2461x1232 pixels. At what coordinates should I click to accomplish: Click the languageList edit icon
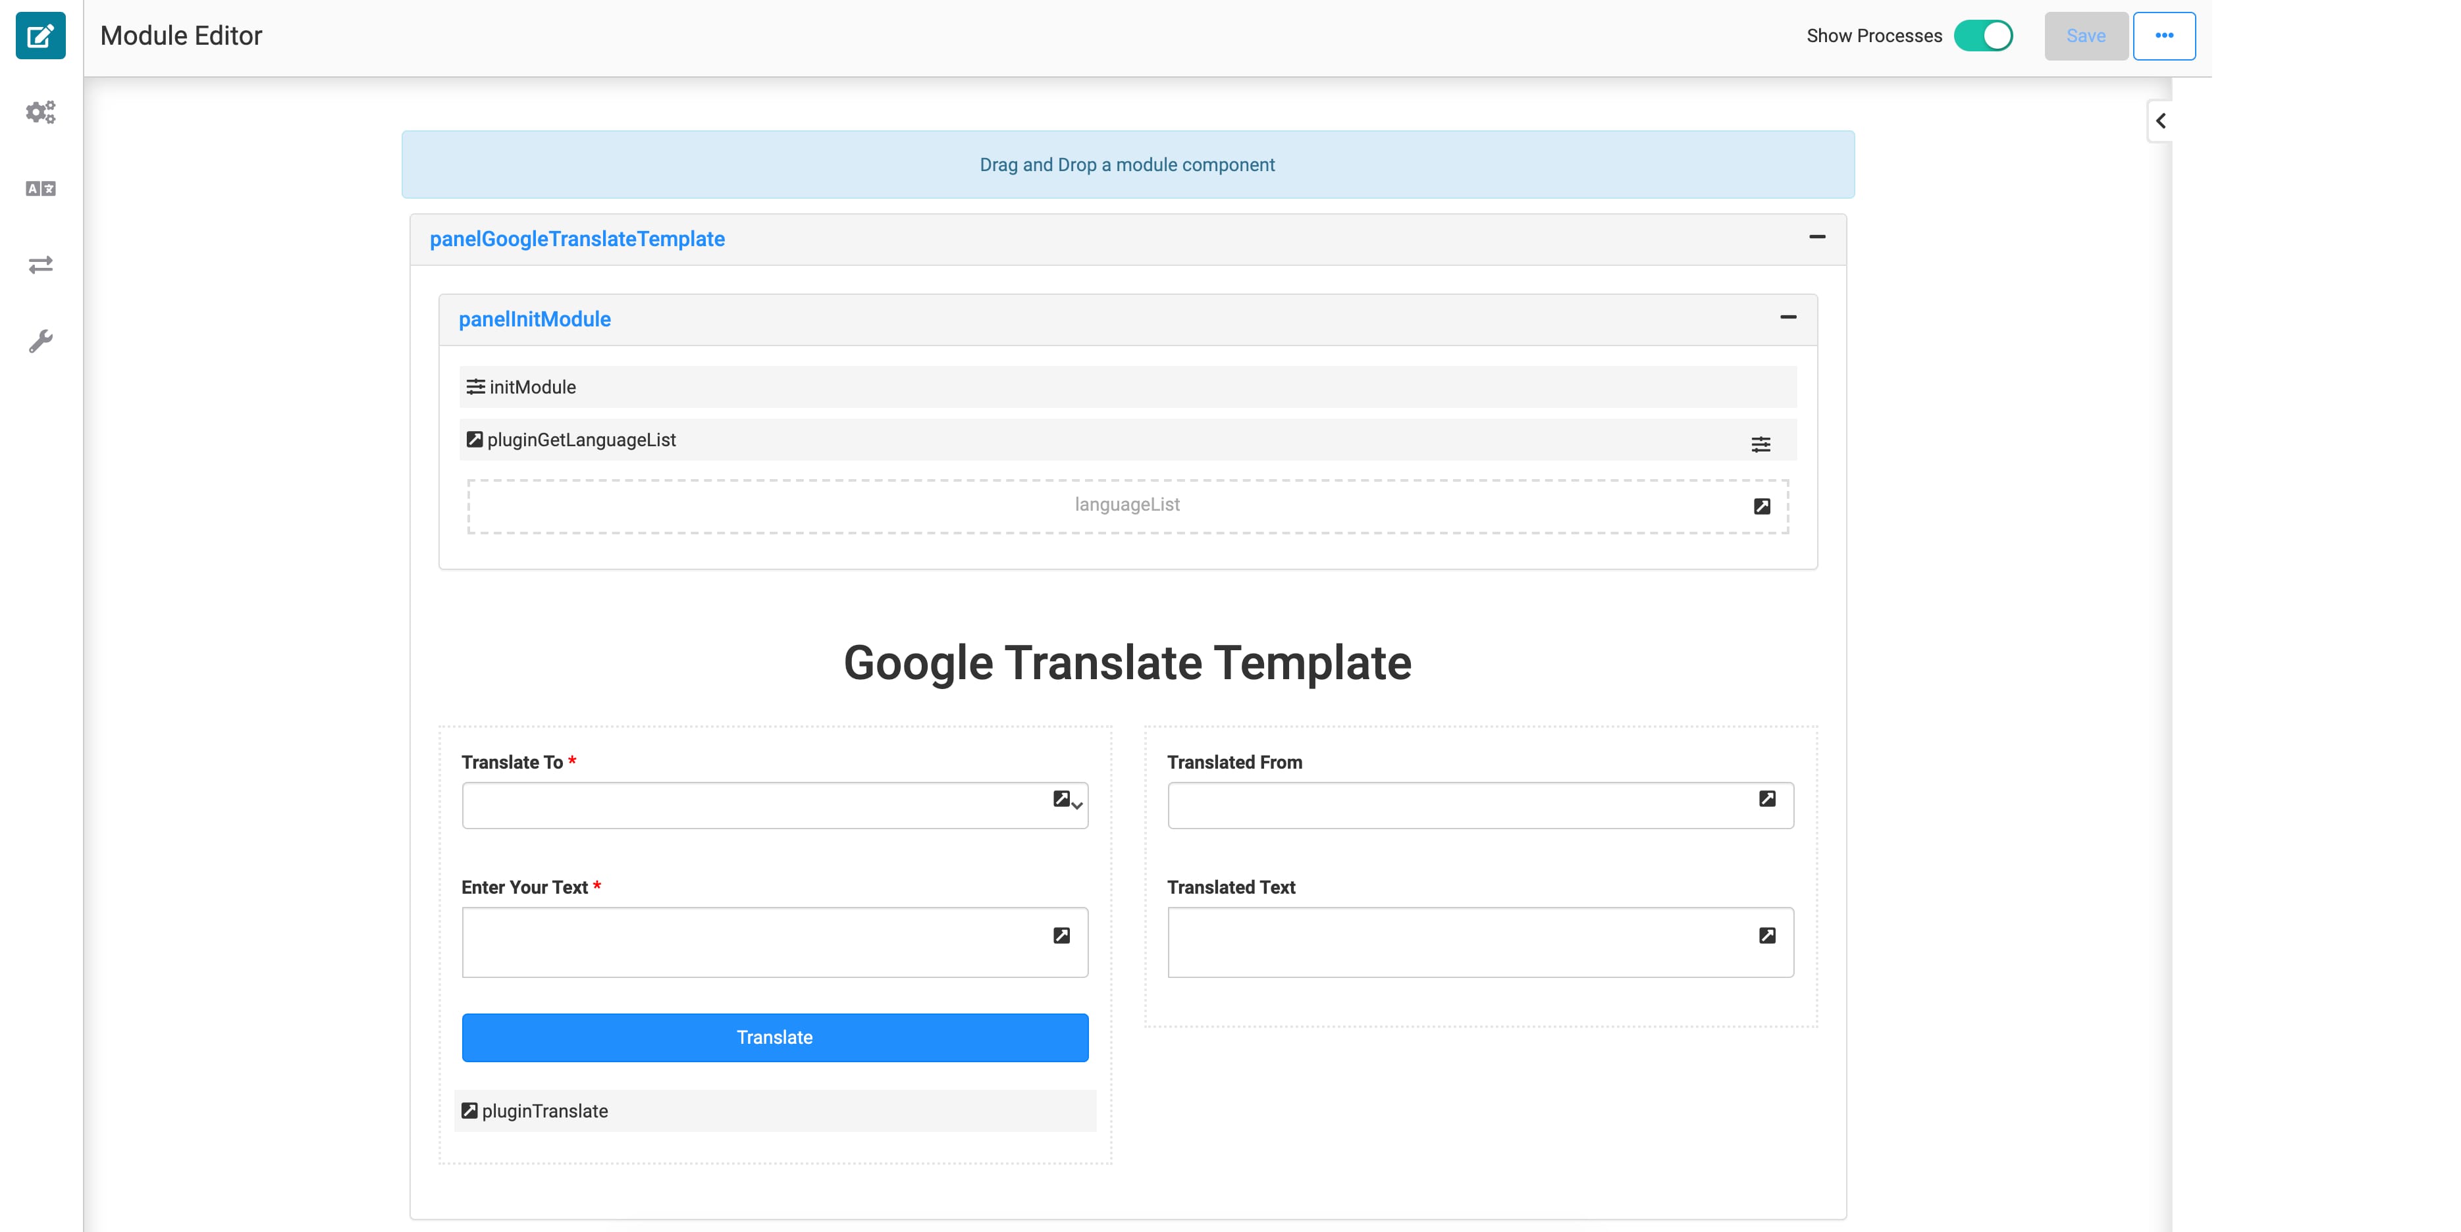1762,506
